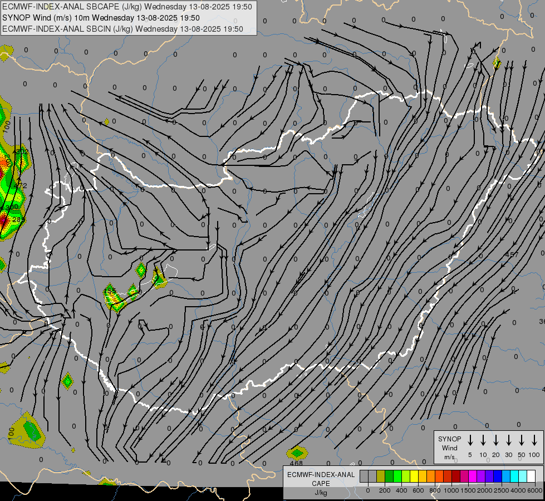This screenshot has height=501, width=545.
Task: Click the 1000 tick label on the CAPE scale
Action: pyautogui.click(x=451, y=490)
